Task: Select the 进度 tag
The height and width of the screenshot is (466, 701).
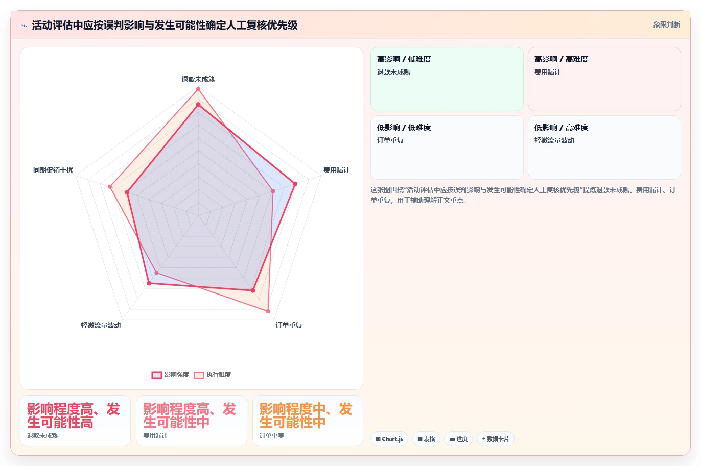Action: tap(458, 439)
